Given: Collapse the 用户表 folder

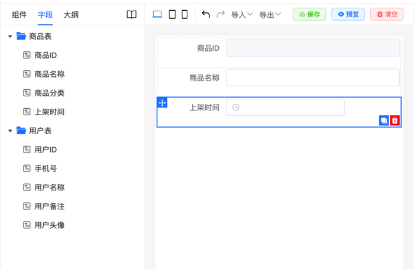Looking at the screenshot, I should point(10,131).
